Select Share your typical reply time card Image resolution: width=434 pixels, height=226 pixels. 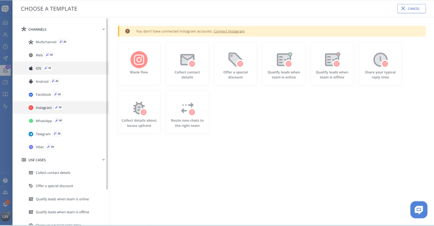[x=380, y=64]
